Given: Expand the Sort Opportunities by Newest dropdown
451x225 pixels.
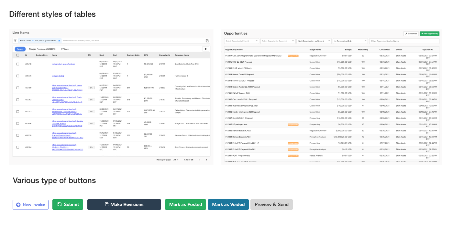Looking at the screenshot, I should click(314, 41).
